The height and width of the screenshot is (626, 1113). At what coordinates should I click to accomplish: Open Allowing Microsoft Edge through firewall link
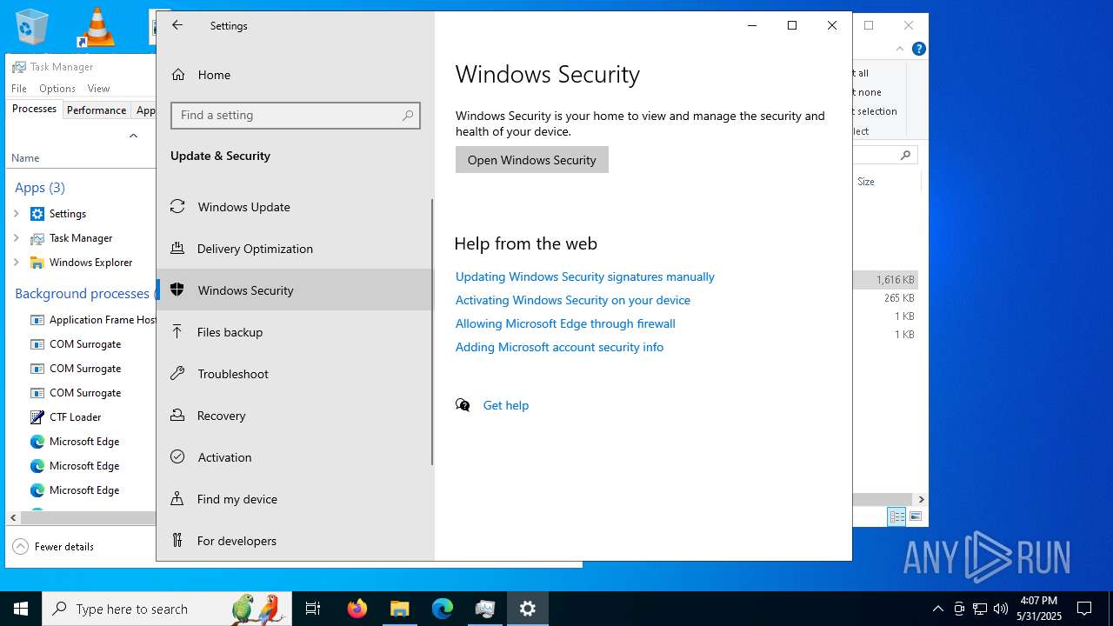(x=565, y=323)
